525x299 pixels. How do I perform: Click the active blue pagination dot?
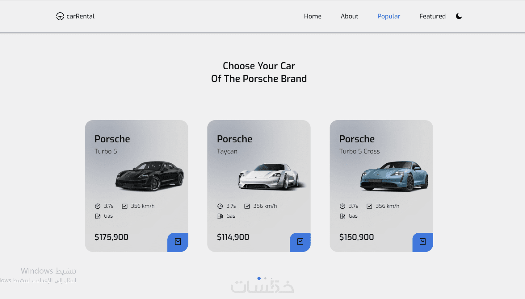(x=259, y=278)
